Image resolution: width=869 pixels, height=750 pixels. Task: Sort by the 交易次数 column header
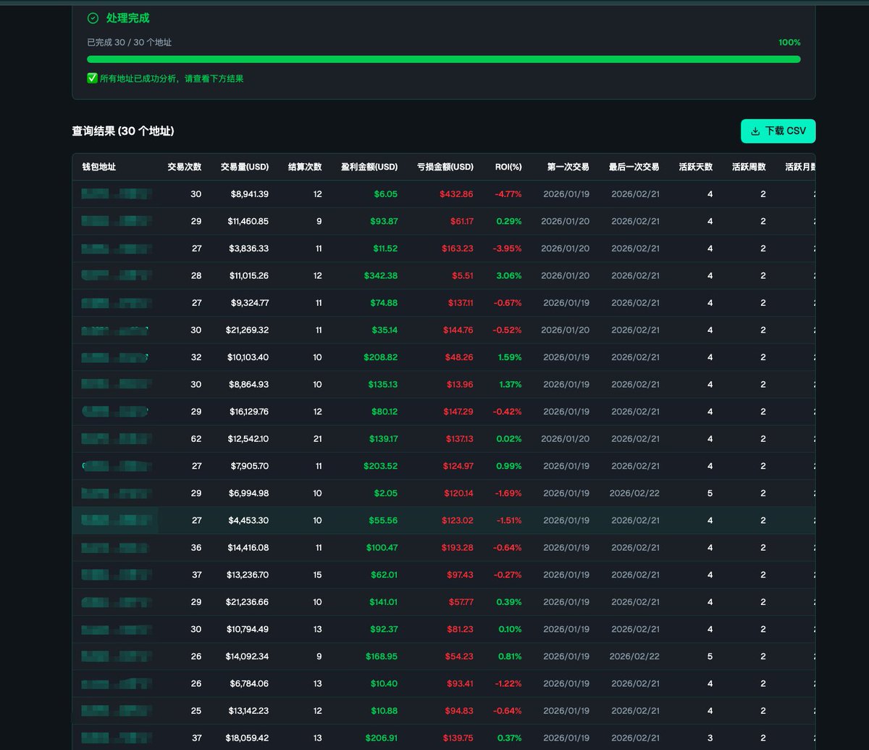pyautogui.click(x=184, y=167)
